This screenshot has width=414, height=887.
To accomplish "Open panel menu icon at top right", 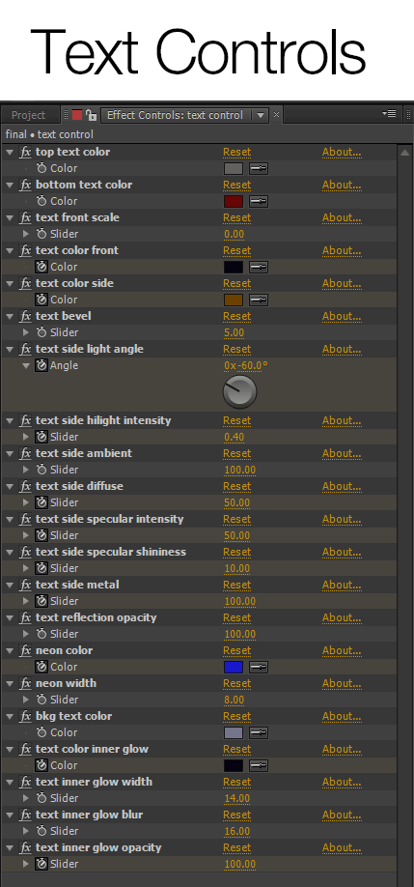I will pyautogui.click(x=389, y=114).
